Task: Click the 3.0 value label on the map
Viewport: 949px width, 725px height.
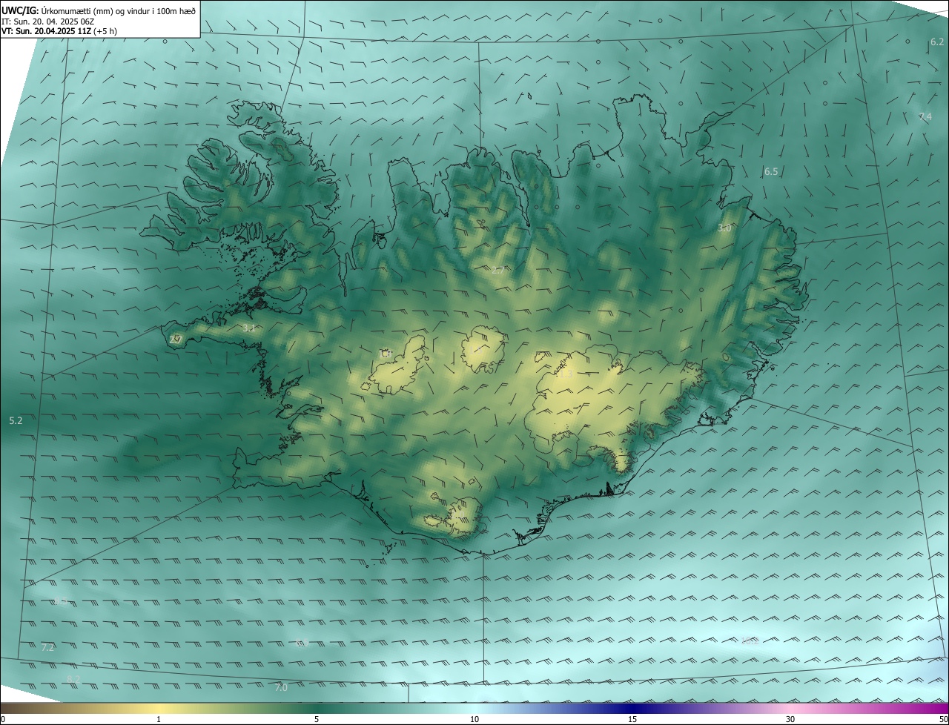Action: pyautogui.click(x=724, y=228)
